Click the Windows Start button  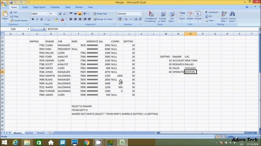4,142
